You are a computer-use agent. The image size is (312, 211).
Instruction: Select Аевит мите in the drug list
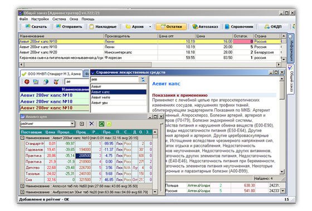point(119,97)
